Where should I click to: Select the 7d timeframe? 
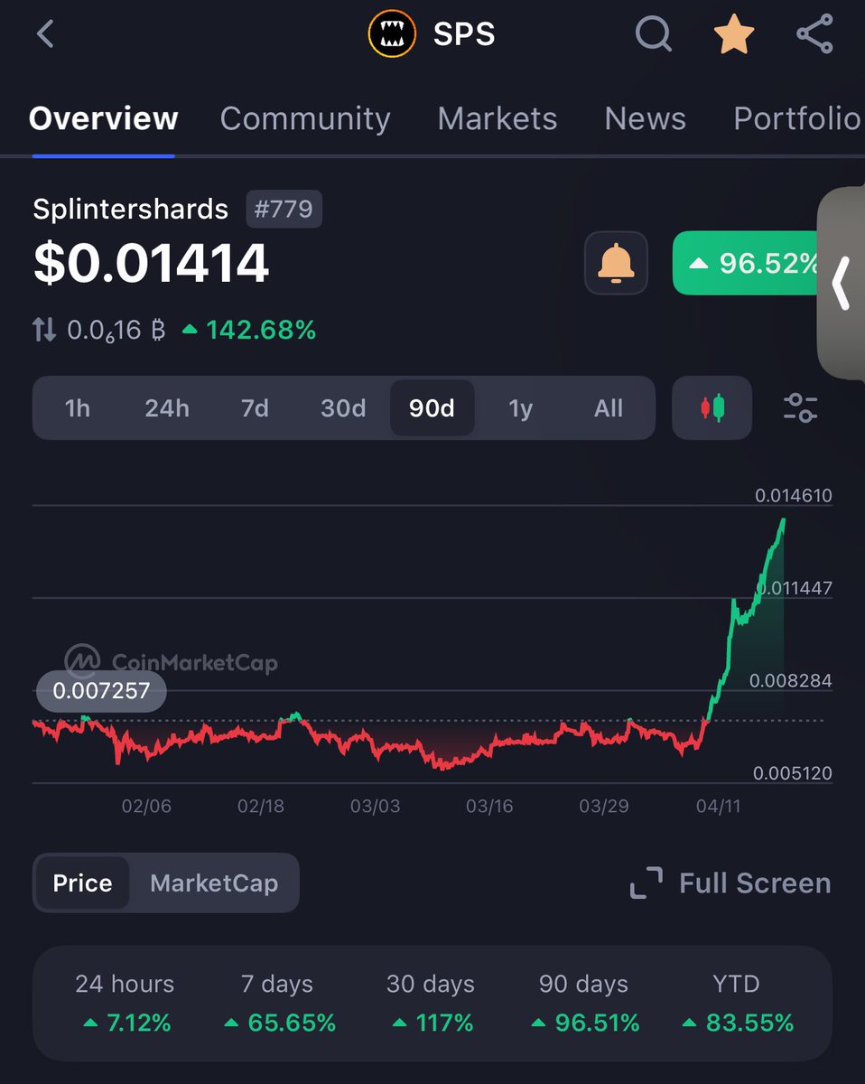(x=255, y=408)
